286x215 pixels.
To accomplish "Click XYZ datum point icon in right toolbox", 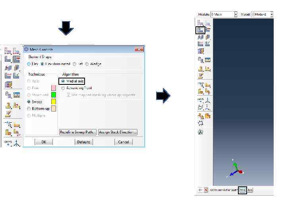I will (201, 100).
